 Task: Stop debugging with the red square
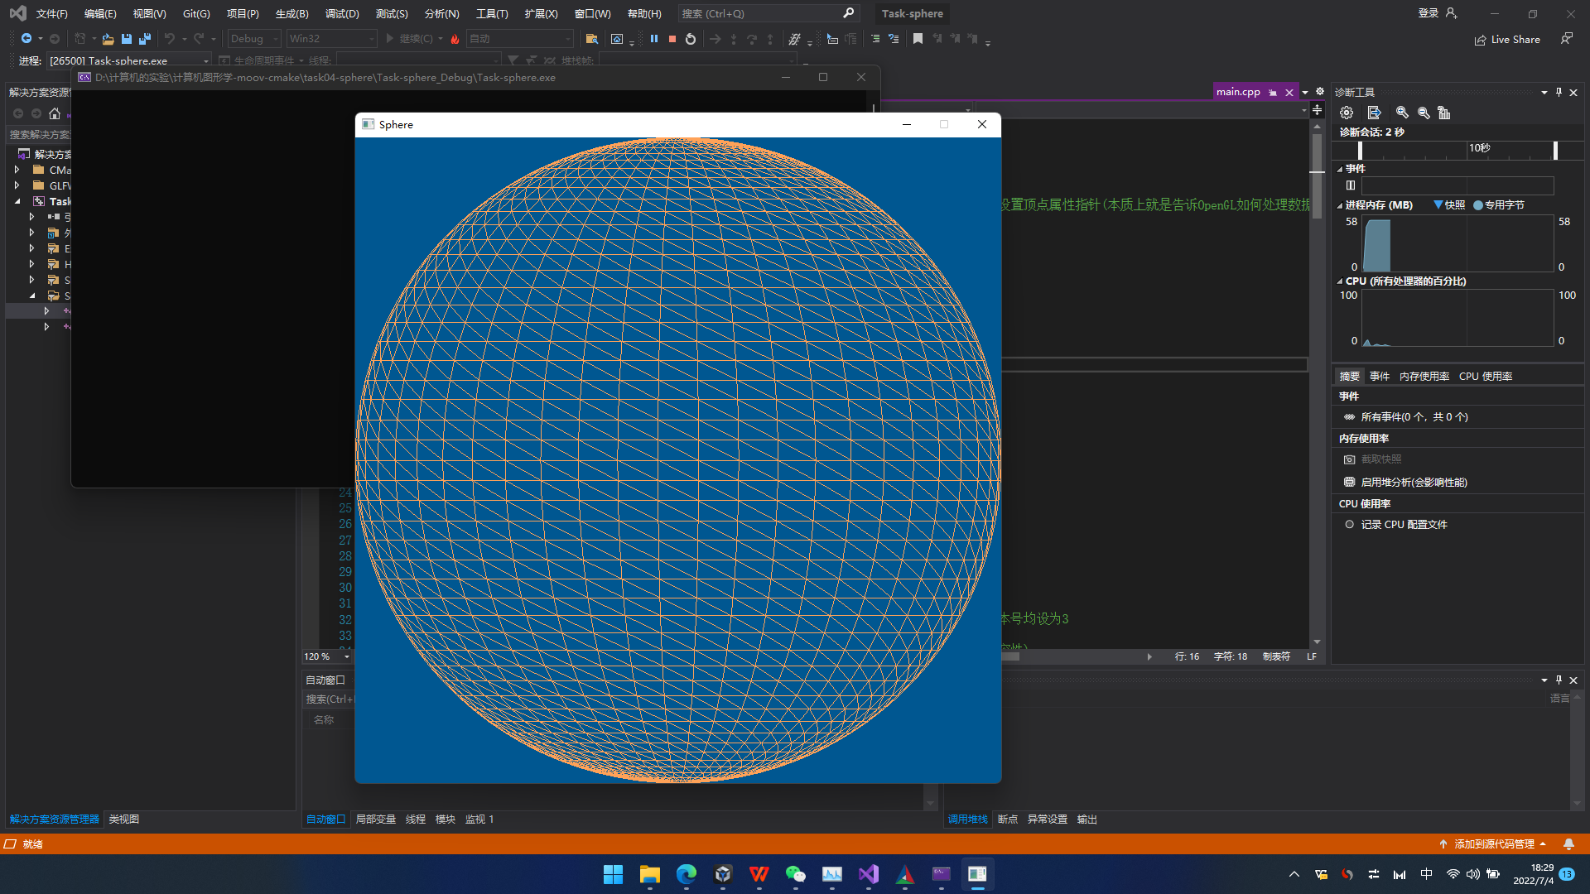click(x=672, y=39)
